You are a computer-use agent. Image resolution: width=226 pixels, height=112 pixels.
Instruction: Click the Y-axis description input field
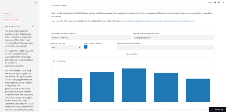(174, 38)
